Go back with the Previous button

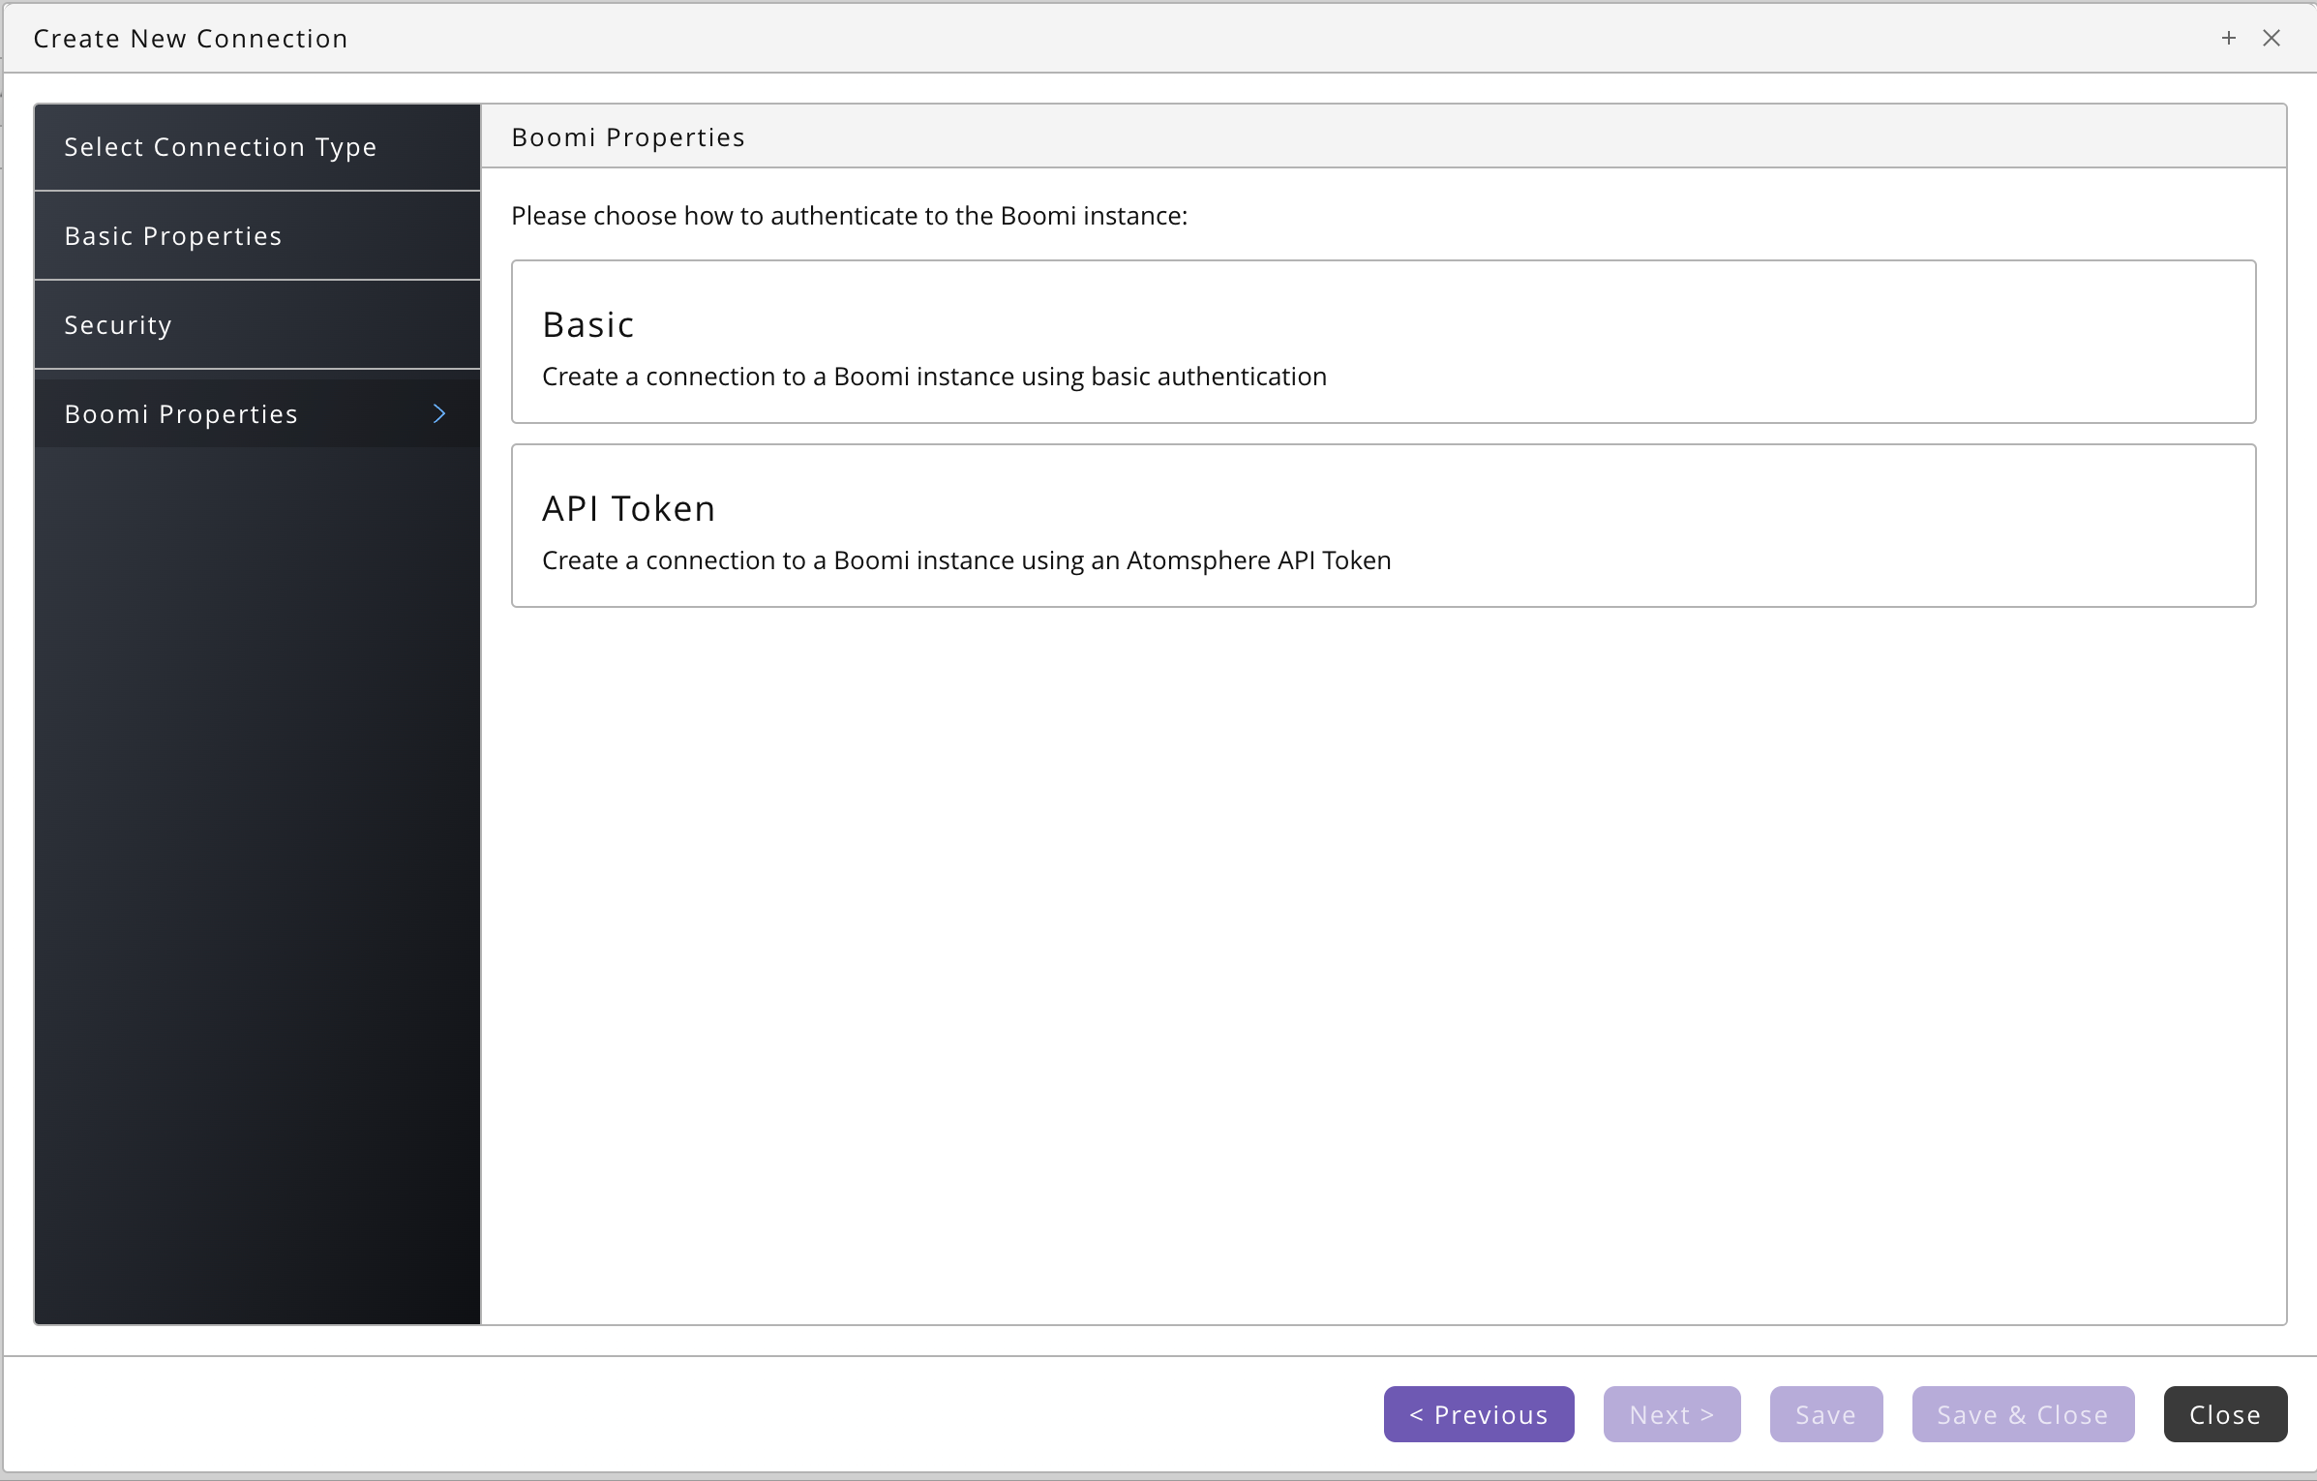pos(1479,1414)
